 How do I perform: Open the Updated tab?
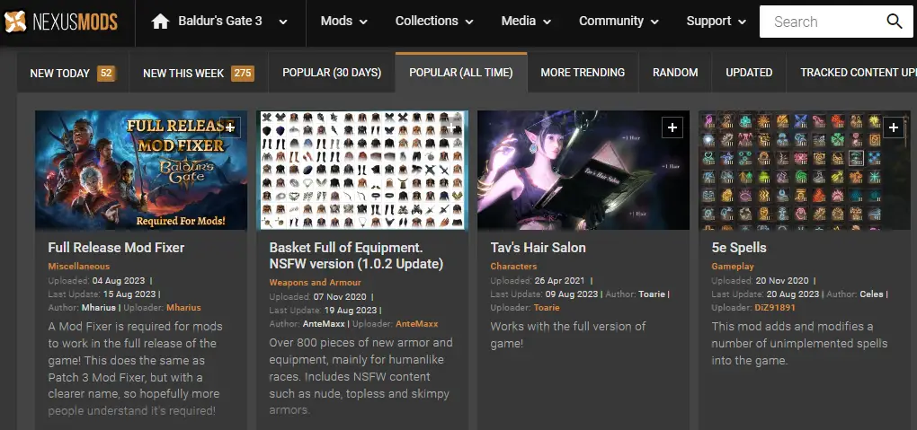tap(749, 73)
